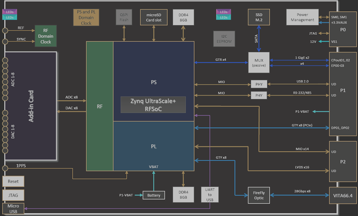The image size is (358, 216).
Task: Click the 'SM0, SM1' pin label
Action: pos(339,17)
